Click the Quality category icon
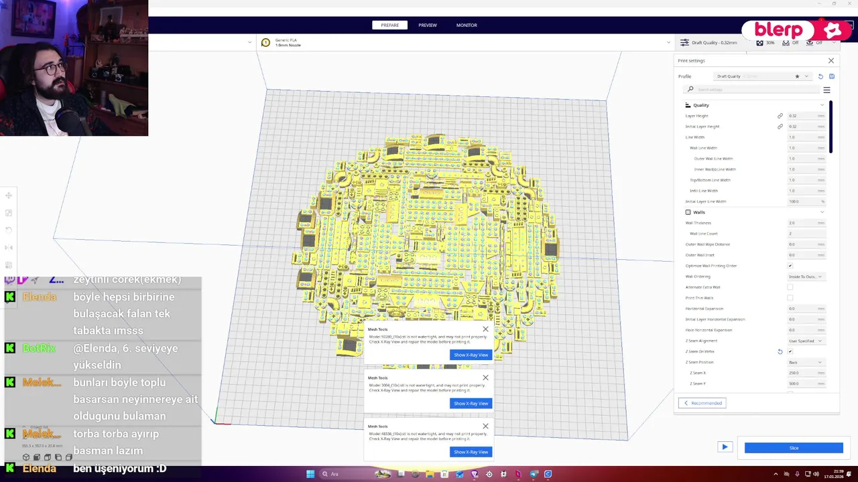This screenshot has height=482, width=858. [x=688, y=105]
